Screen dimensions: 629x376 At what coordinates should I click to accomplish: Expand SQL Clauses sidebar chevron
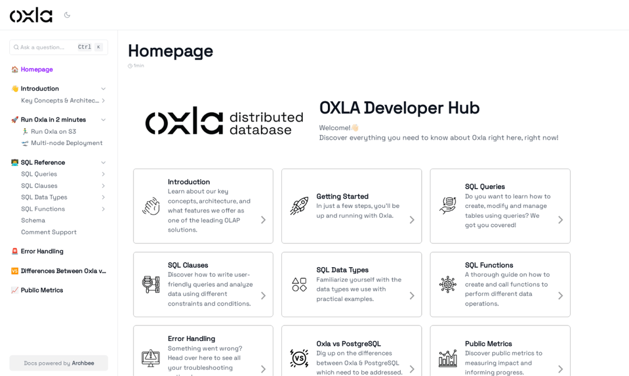coord(103,186)
